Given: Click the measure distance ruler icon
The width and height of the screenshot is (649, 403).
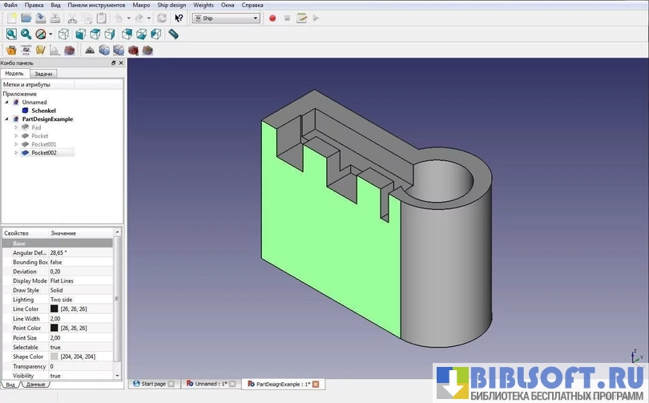Looking at the screenshot, I should coord(174,34).
